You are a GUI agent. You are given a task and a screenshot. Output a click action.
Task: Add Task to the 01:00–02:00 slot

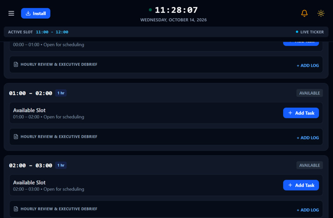(301, 113)
